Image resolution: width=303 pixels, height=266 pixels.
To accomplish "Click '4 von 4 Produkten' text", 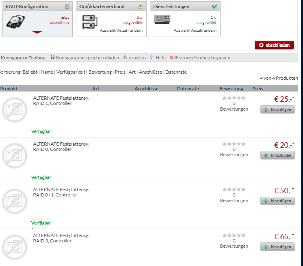I will tap(279, 78).
